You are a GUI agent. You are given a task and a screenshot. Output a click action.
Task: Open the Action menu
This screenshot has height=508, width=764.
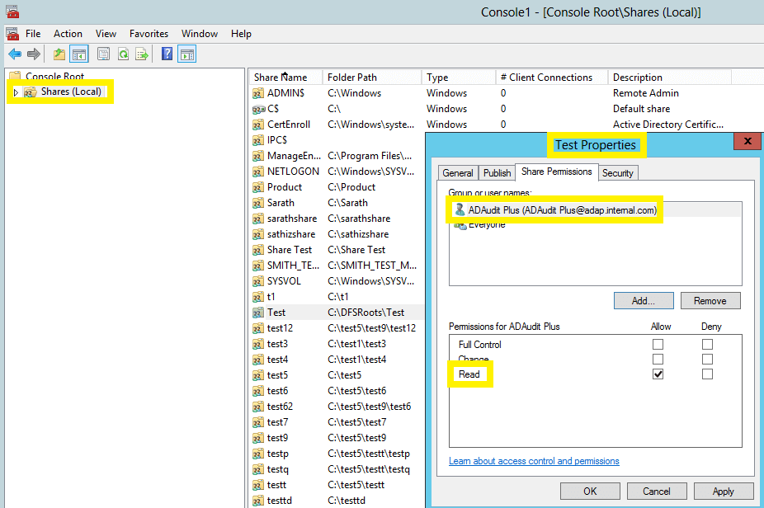click(68, 34)
